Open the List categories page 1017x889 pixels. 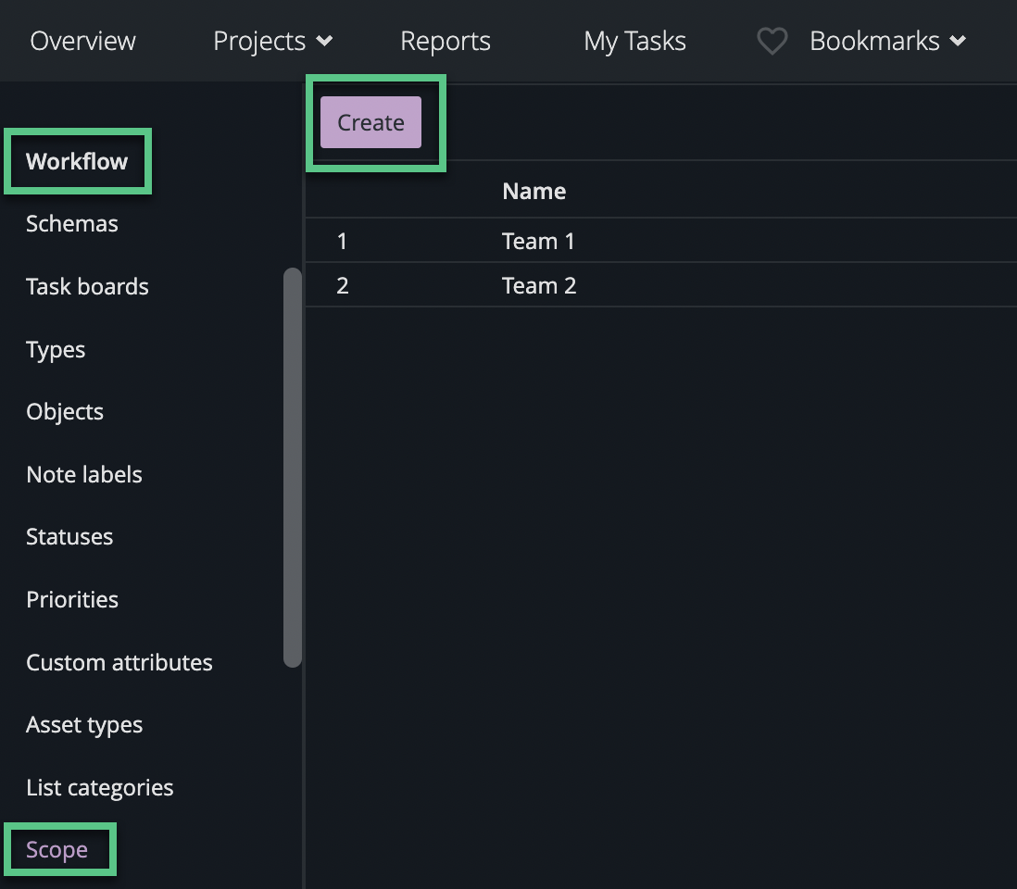[99, 787]
